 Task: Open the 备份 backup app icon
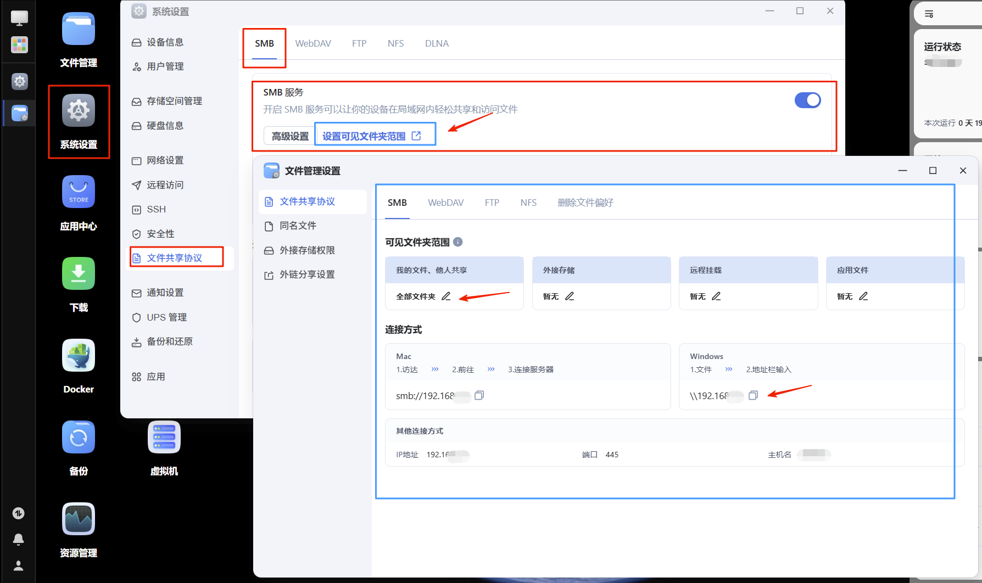(x=79, y=437)
